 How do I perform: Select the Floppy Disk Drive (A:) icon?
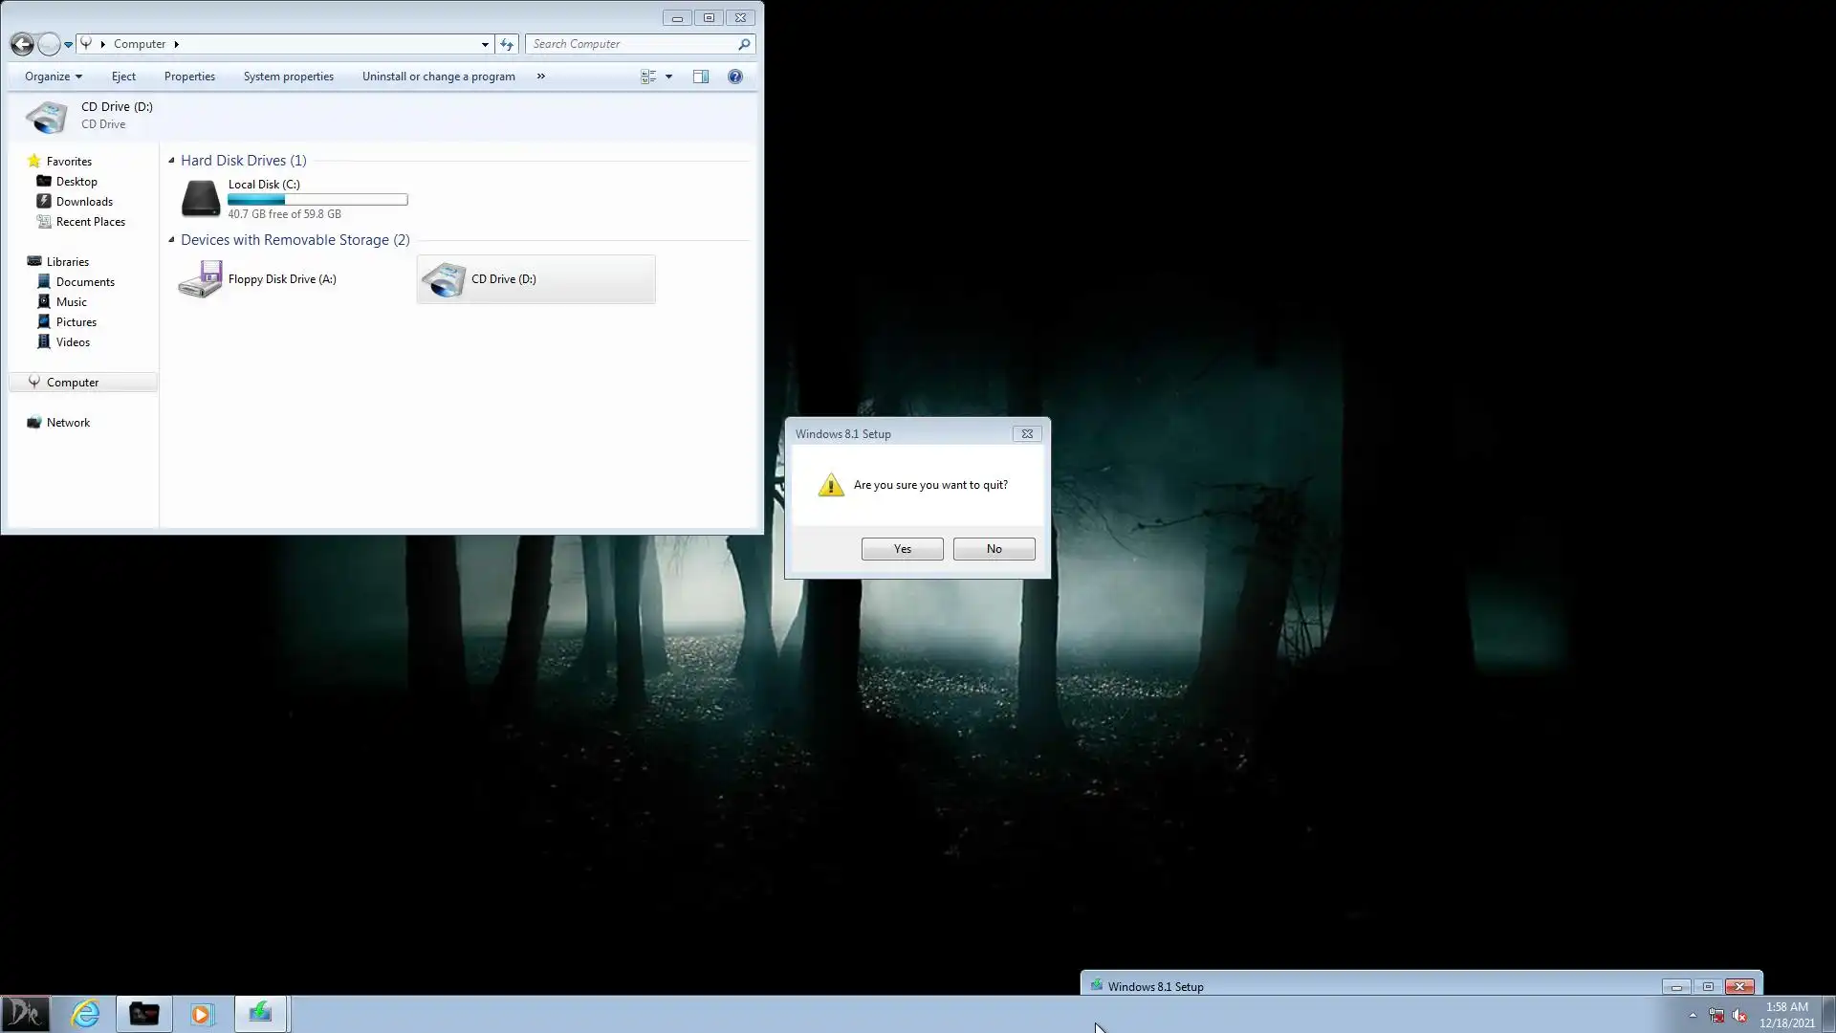tap(201, 279)
